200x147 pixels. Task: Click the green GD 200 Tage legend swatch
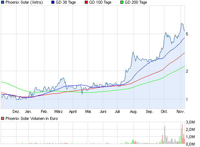pyautogui.click(x=122, y=2)
